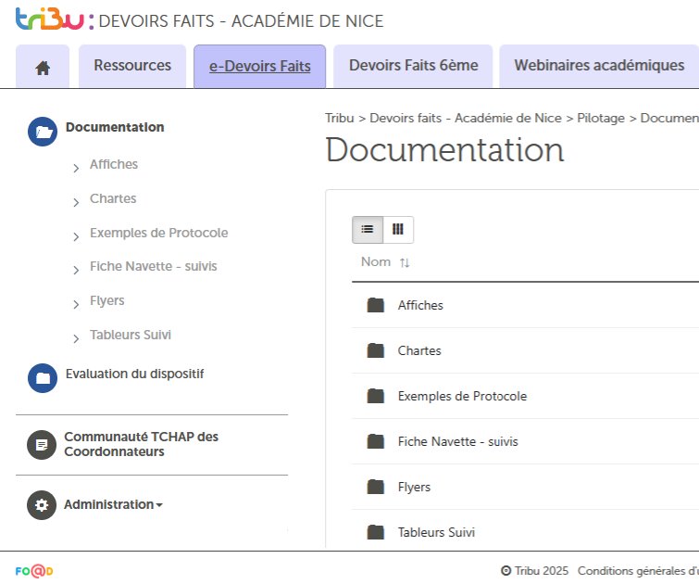699x584 pixels.
Task: Navigate to the Pilotage breadcrumb
Action: [x=601, y=119]
